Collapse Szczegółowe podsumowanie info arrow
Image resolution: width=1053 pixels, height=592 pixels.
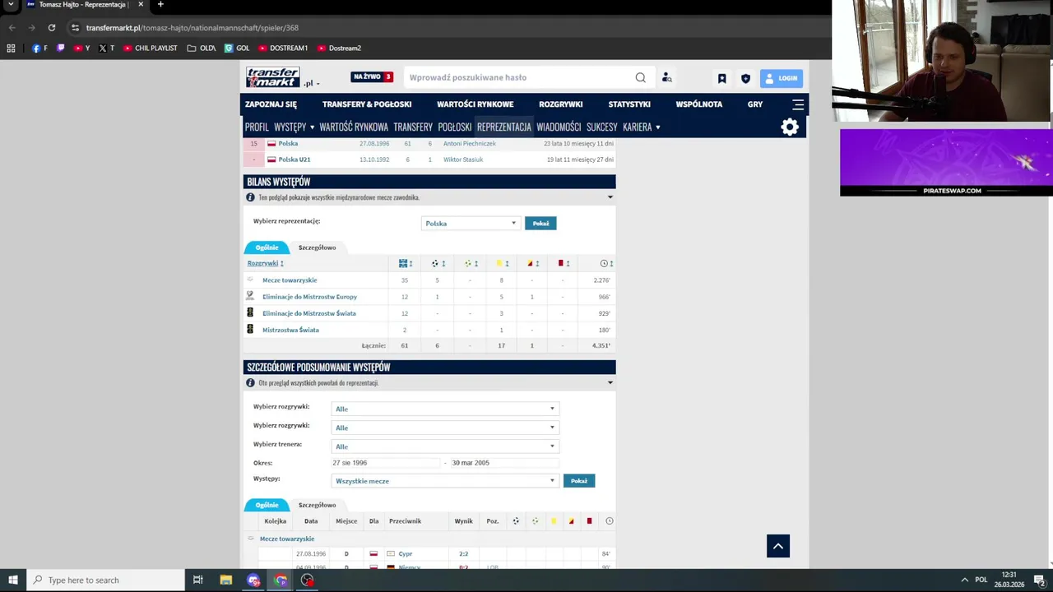click(610, 382)
